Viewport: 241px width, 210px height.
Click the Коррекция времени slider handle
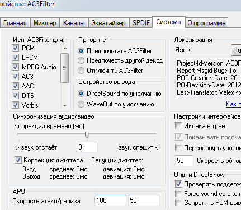pos(87,134)
